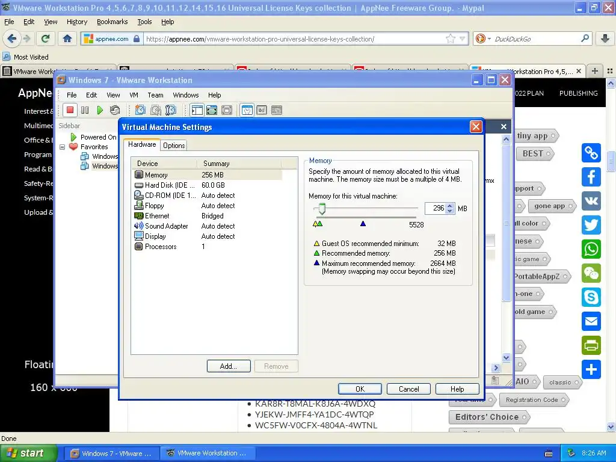Open Team menu in VMware Workstation
This screenshot has height=462, width=616.
tap(156, 95)
